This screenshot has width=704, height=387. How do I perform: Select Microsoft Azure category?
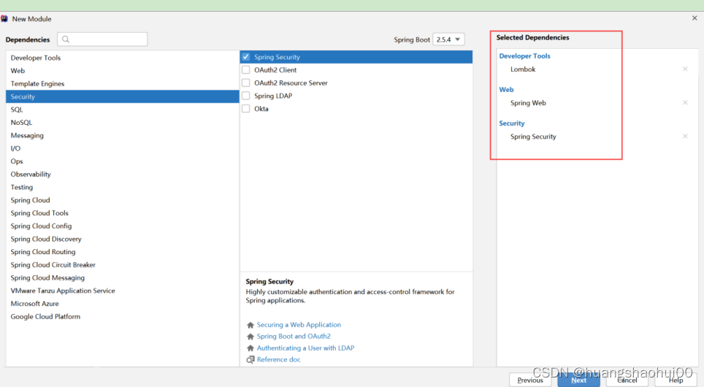click(122, 304)
